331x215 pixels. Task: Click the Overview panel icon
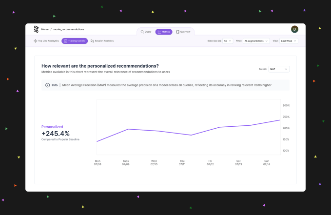tap(178, 32)
